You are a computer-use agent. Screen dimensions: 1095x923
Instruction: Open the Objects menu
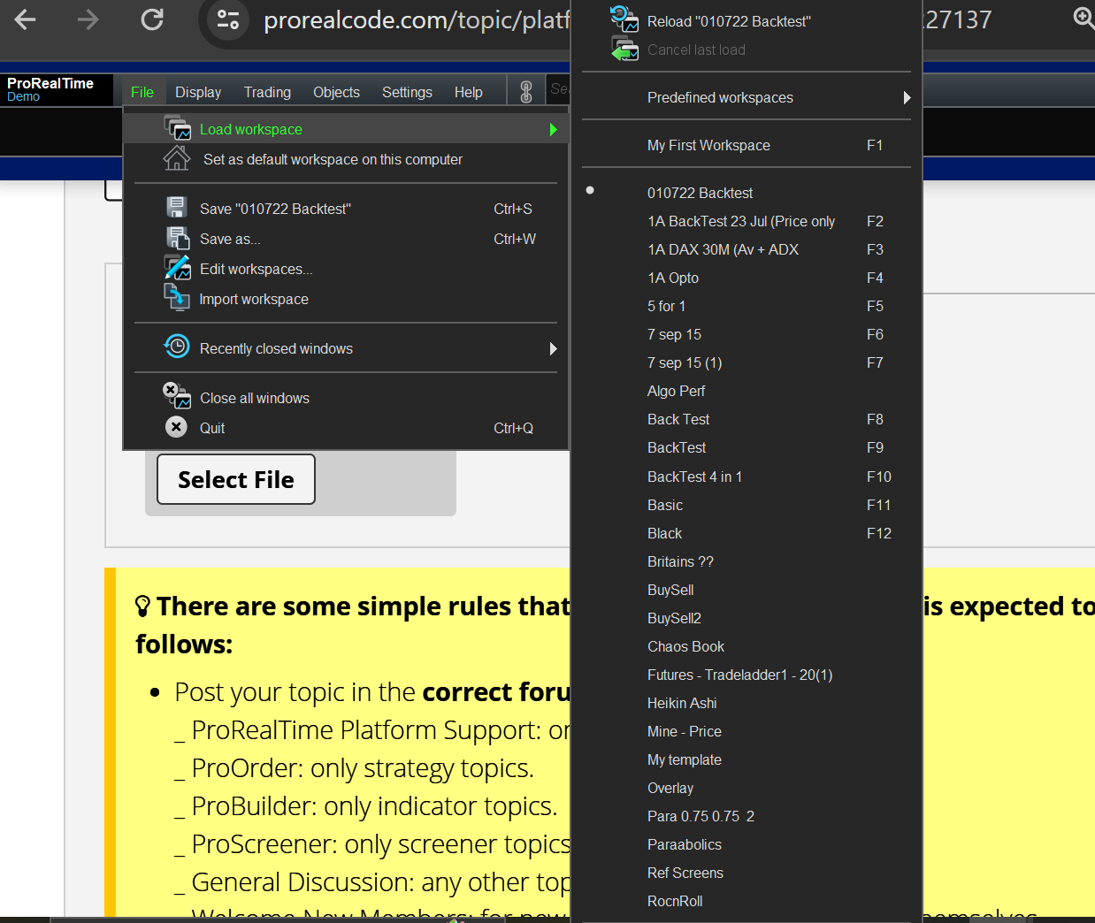336,92
